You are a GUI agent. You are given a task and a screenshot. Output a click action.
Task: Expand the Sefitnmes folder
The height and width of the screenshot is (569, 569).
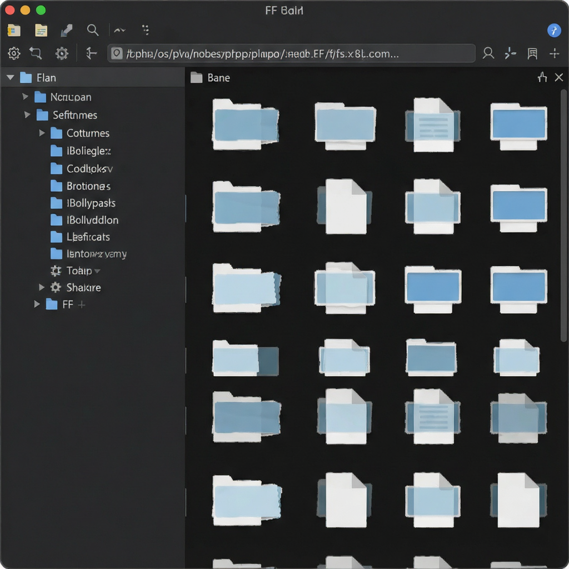27,114
